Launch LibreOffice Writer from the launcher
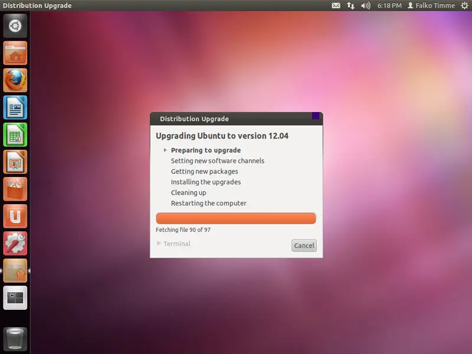This screenshot has width=472, height=354. pyautogui.click(x=15, y=107)
